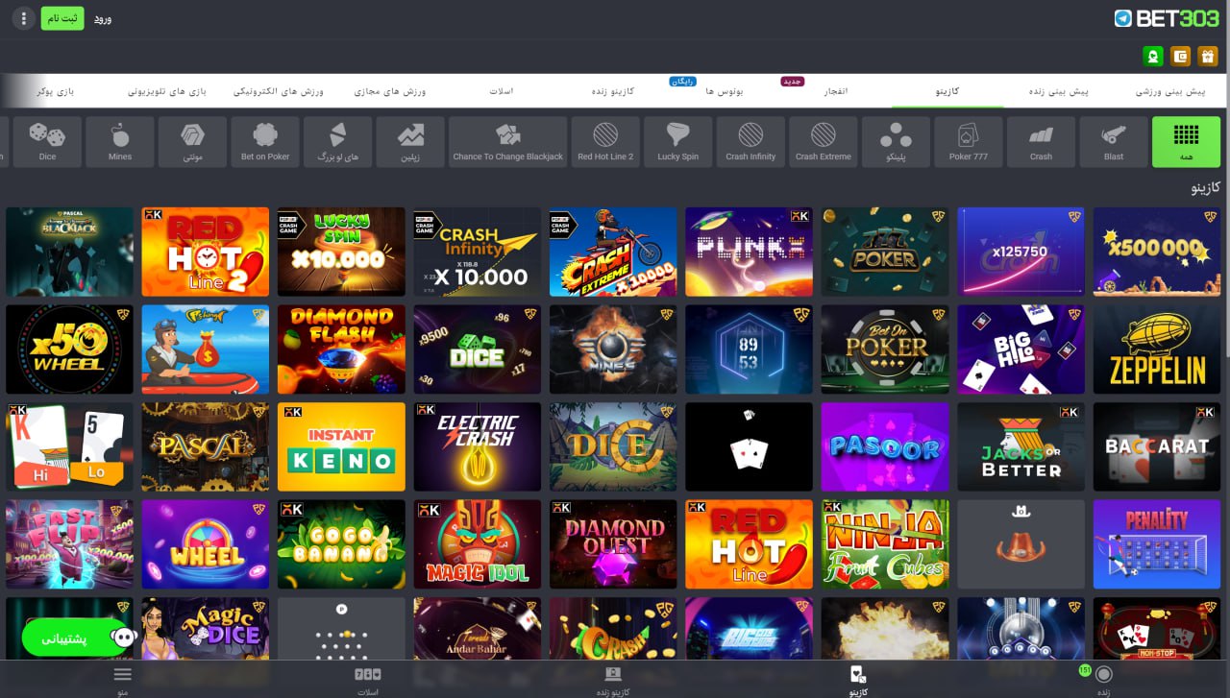Viewport: 1230px width, 698px height.
Task: Select the Crash category icon
Action: click(1041, 141)
